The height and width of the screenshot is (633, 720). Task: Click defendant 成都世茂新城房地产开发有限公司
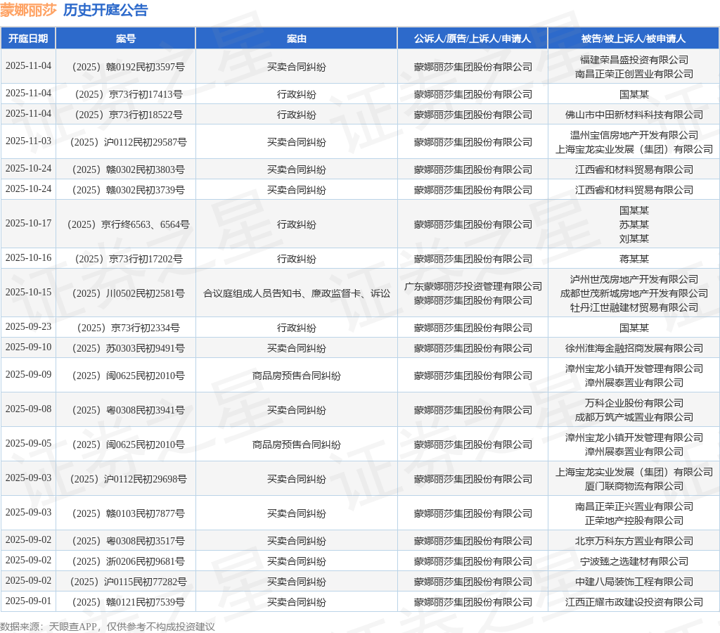pos(634,293)
